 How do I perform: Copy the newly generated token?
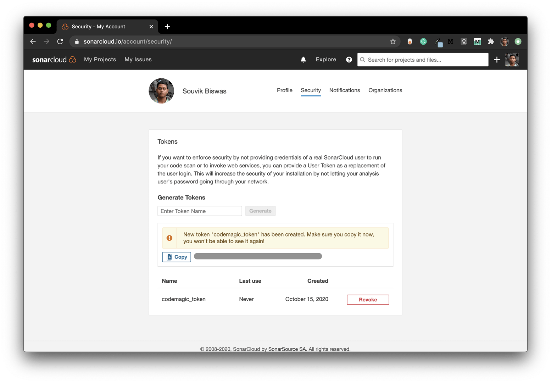point(176,257)
